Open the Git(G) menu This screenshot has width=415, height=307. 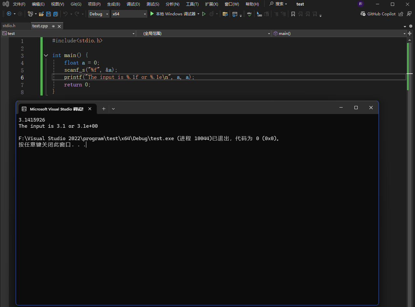point(76,4)
